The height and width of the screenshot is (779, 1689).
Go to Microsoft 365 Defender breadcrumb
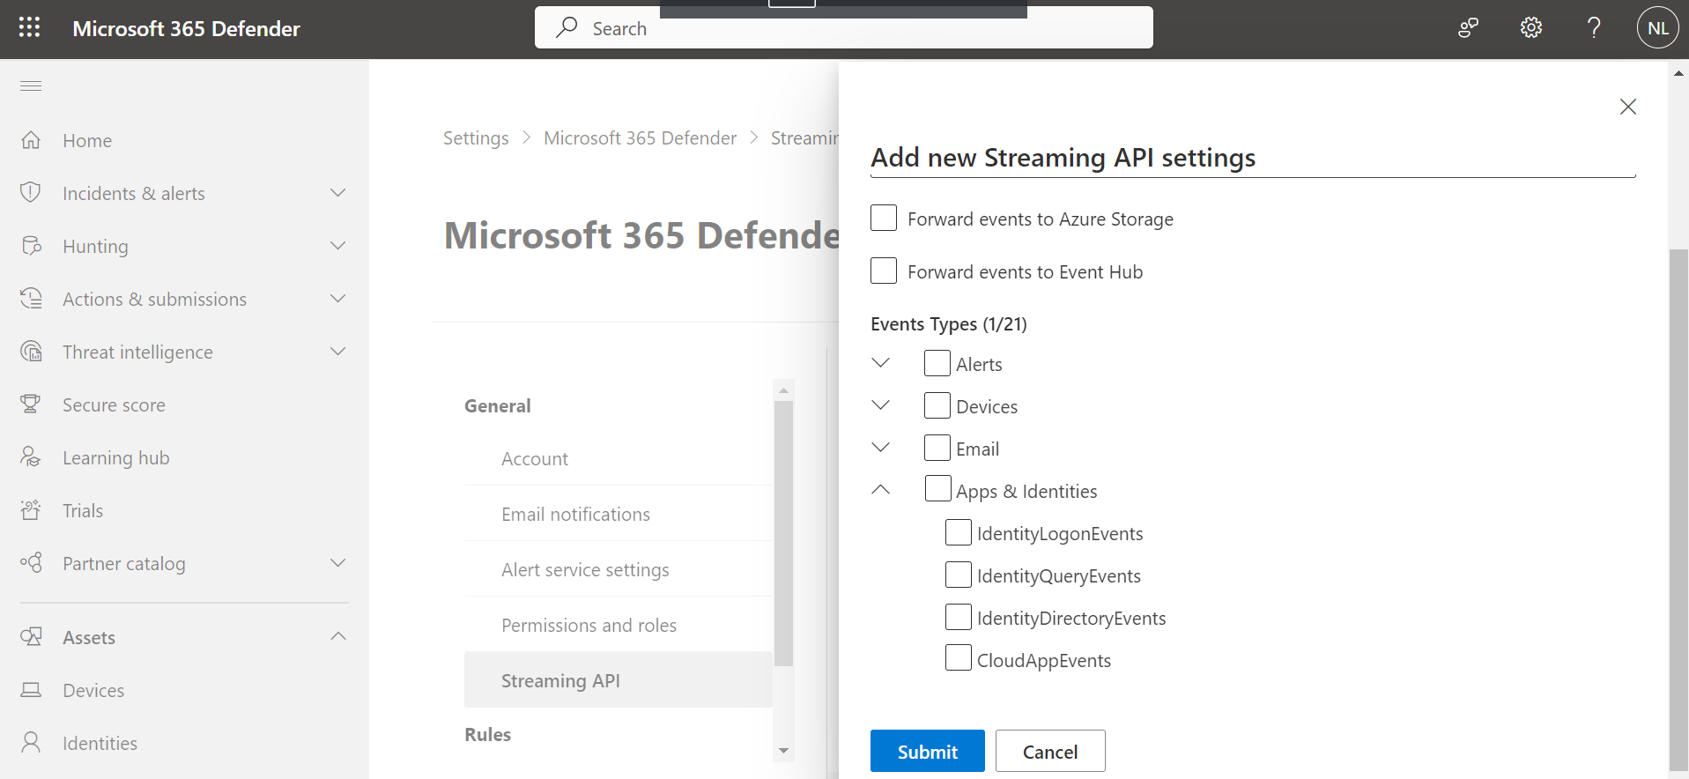pyautogui.click(x=640, y=138)
